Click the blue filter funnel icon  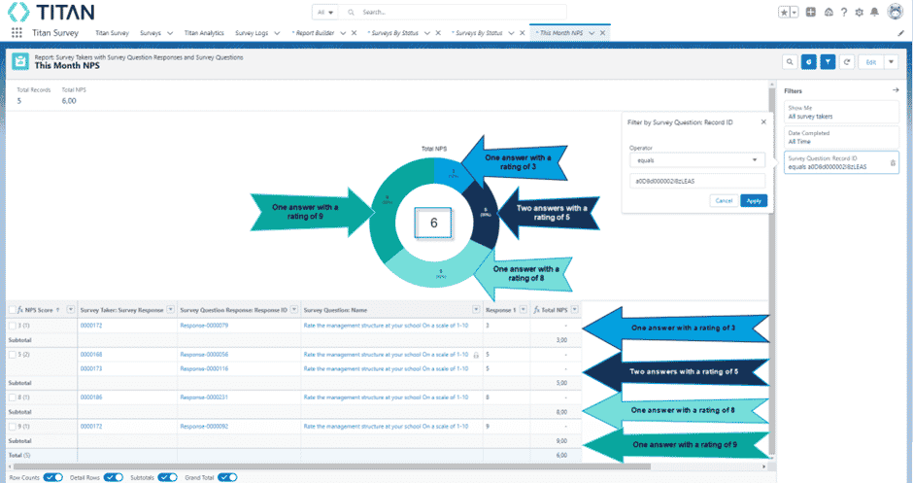828,61
